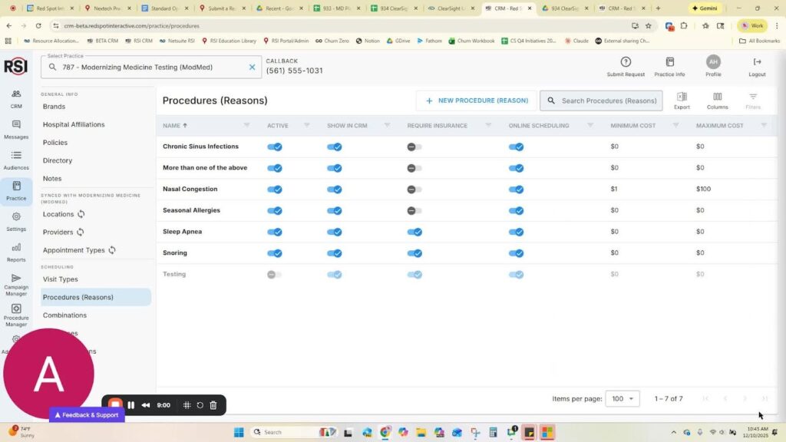Go to Reports in sidebar
786x442 pixels.
click(x=16, y=252)
